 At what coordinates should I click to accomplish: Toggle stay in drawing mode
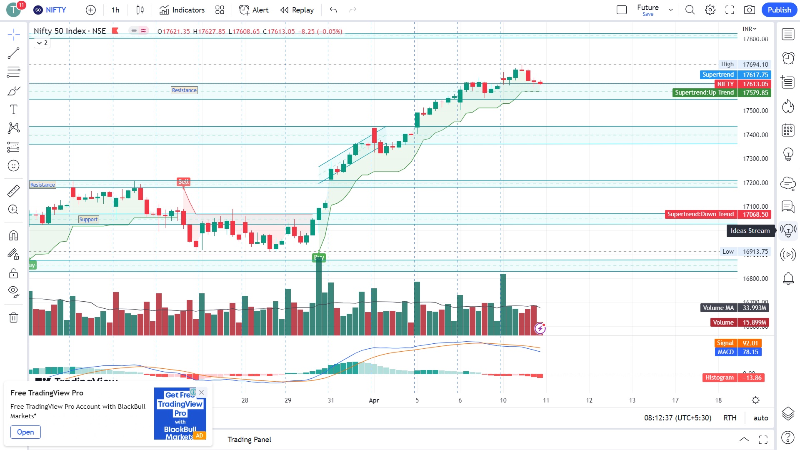point(14,254)
